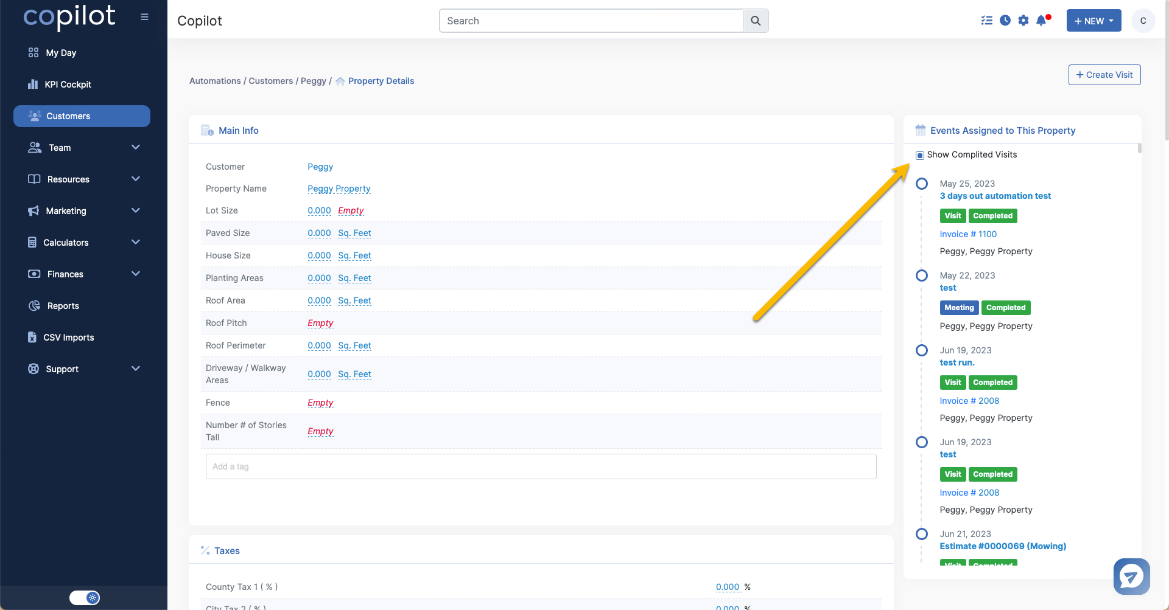Image resolution: width=1169 pixels, height=610 pixels.
Task: Open the settings gear icon
Action: coord(1023,21)
